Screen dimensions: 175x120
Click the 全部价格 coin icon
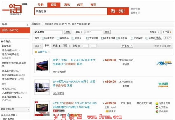coord(36,52)
